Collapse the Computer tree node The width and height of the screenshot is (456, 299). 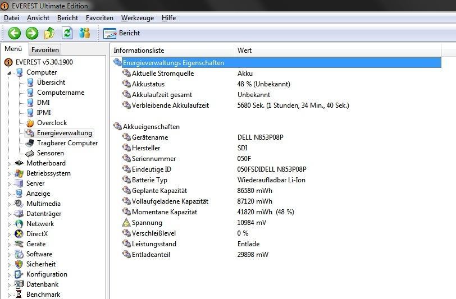coord(10,72)
